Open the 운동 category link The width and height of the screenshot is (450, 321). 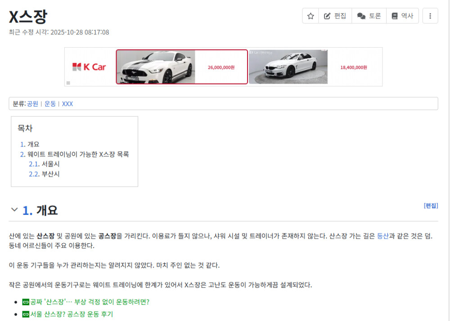[x=50, y=104]
